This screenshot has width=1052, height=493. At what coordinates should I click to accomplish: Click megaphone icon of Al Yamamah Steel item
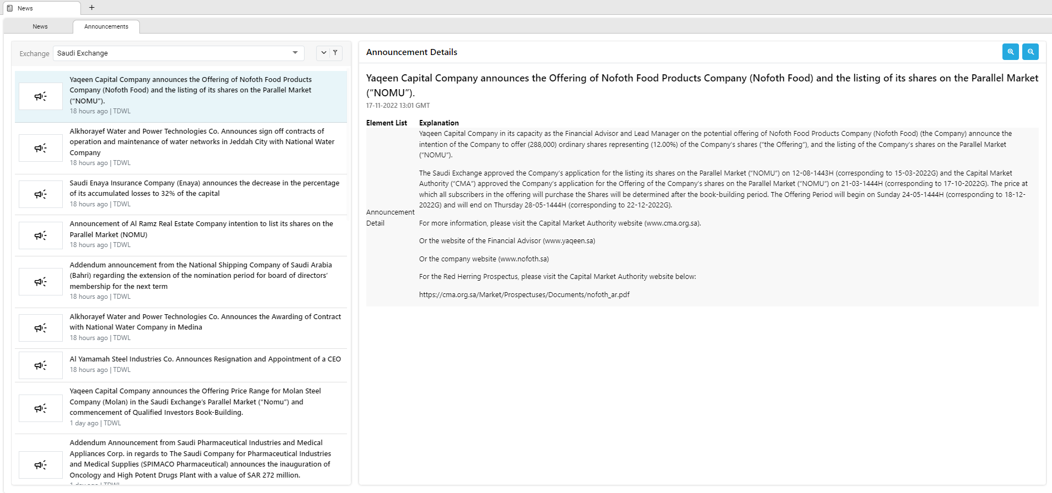pyautogui.click(x=41, y=365)
